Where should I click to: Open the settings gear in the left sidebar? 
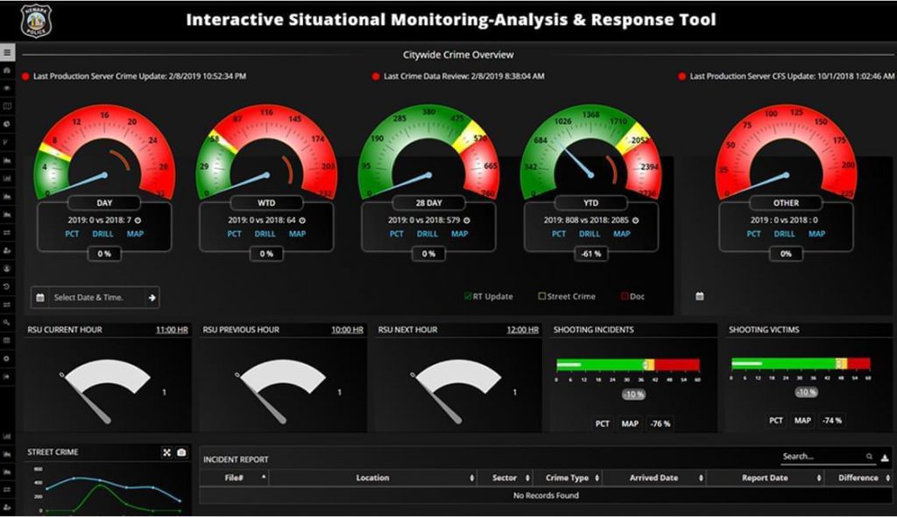7,359
